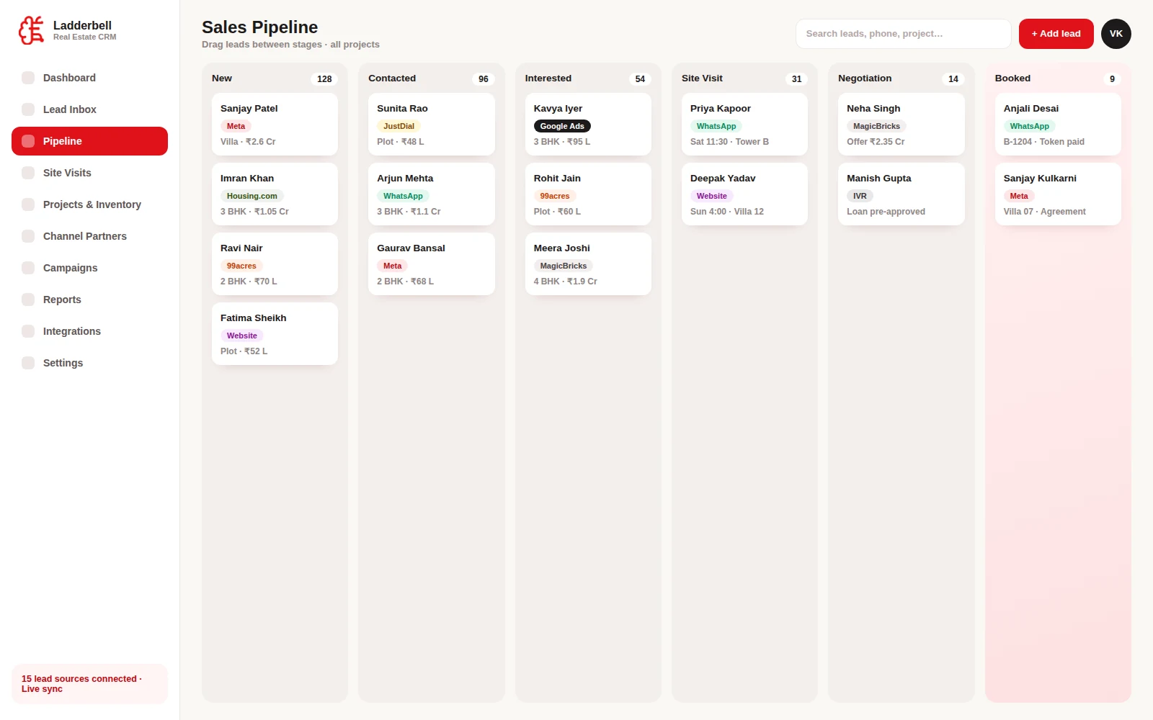
Task: Open Sanjay Patel lead card
Action: click(275, 124)
